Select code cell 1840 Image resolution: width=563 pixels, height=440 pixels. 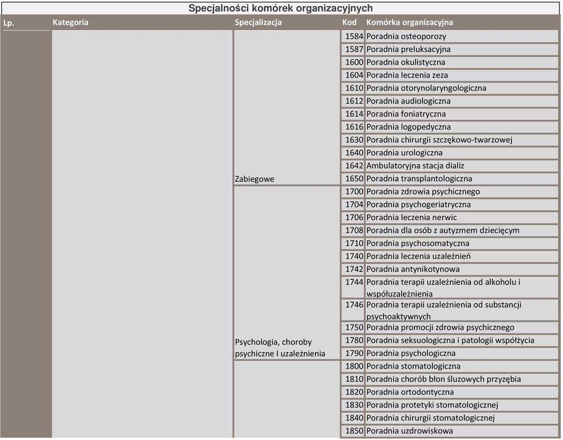[352, 417]
